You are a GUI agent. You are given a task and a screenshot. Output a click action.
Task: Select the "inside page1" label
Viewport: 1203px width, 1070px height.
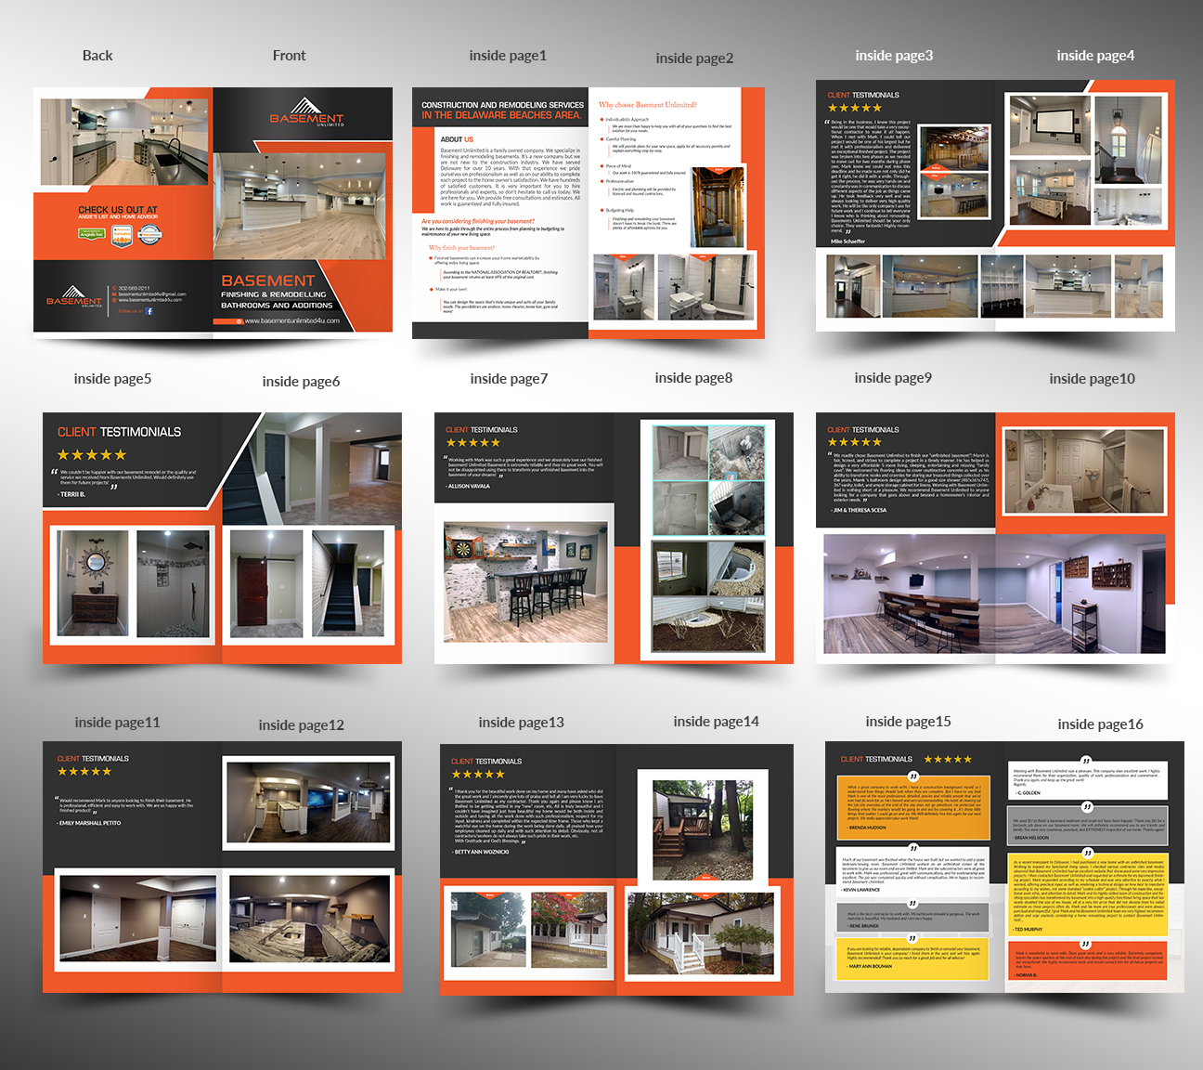508,56
